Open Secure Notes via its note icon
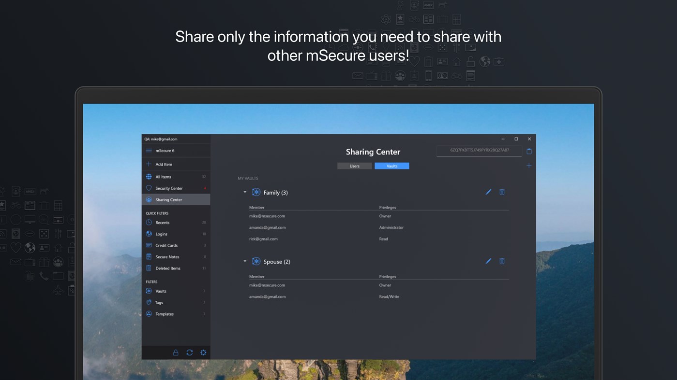This screenshot has width=677, height=380. coord(149,257)
